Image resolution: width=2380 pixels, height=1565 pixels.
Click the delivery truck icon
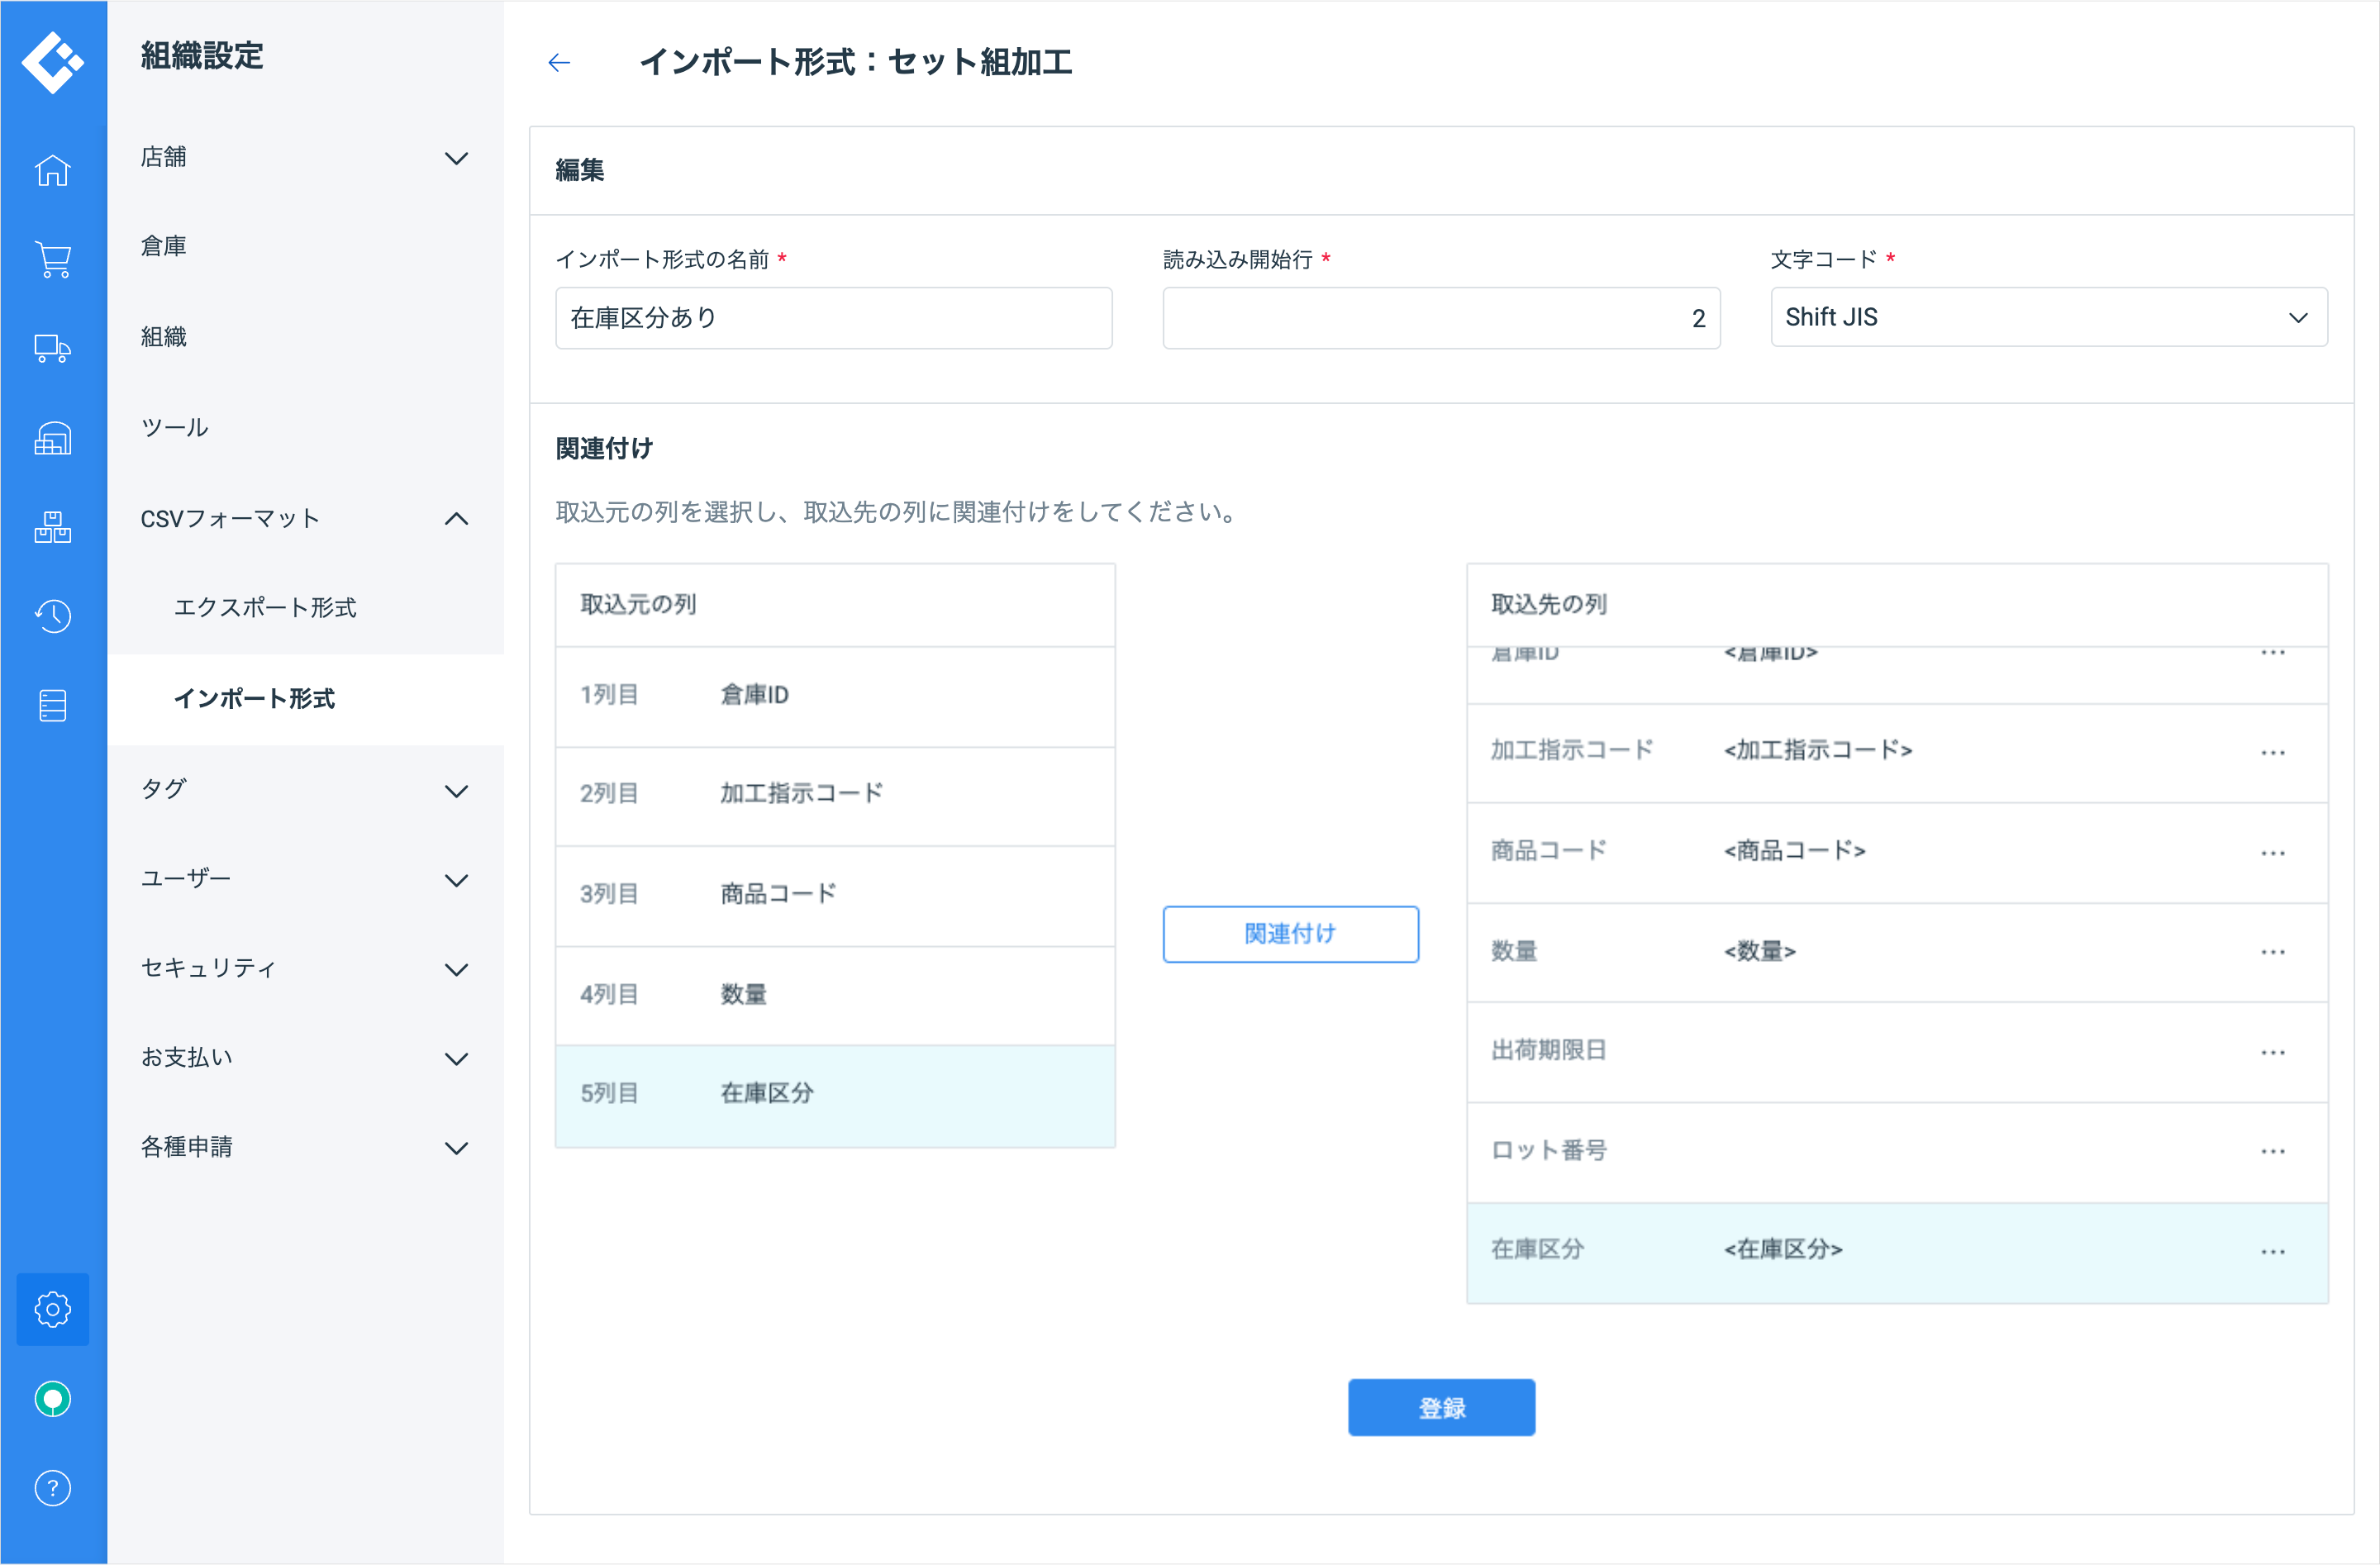[52, 348]
